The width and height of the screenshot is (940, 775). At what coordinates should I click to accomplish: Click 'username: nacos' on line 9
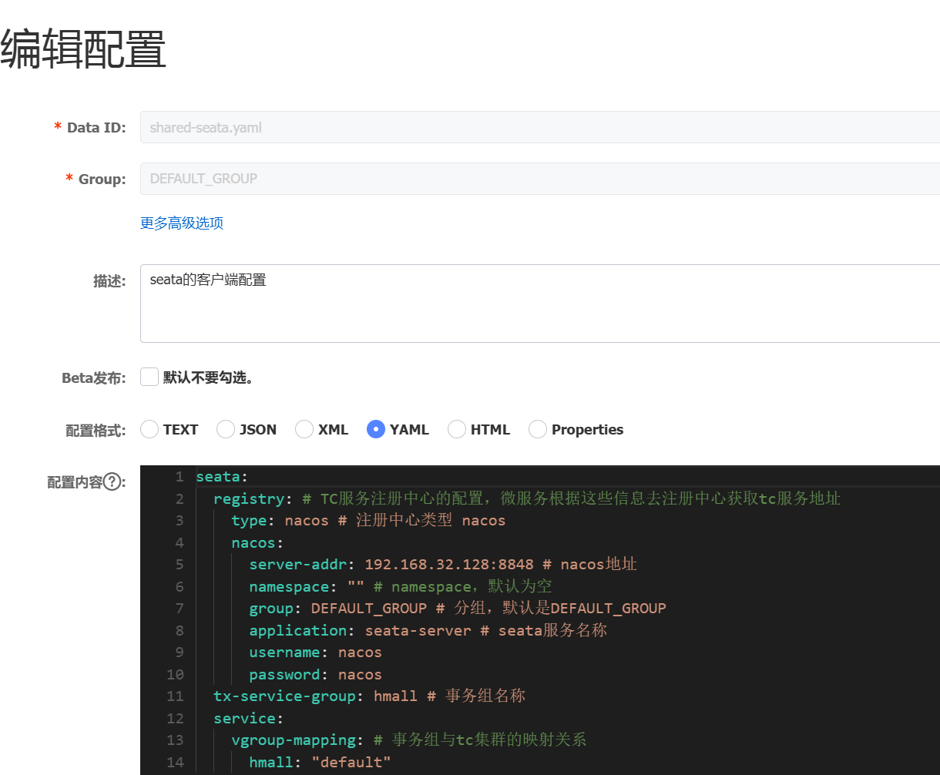coord(316,653)
